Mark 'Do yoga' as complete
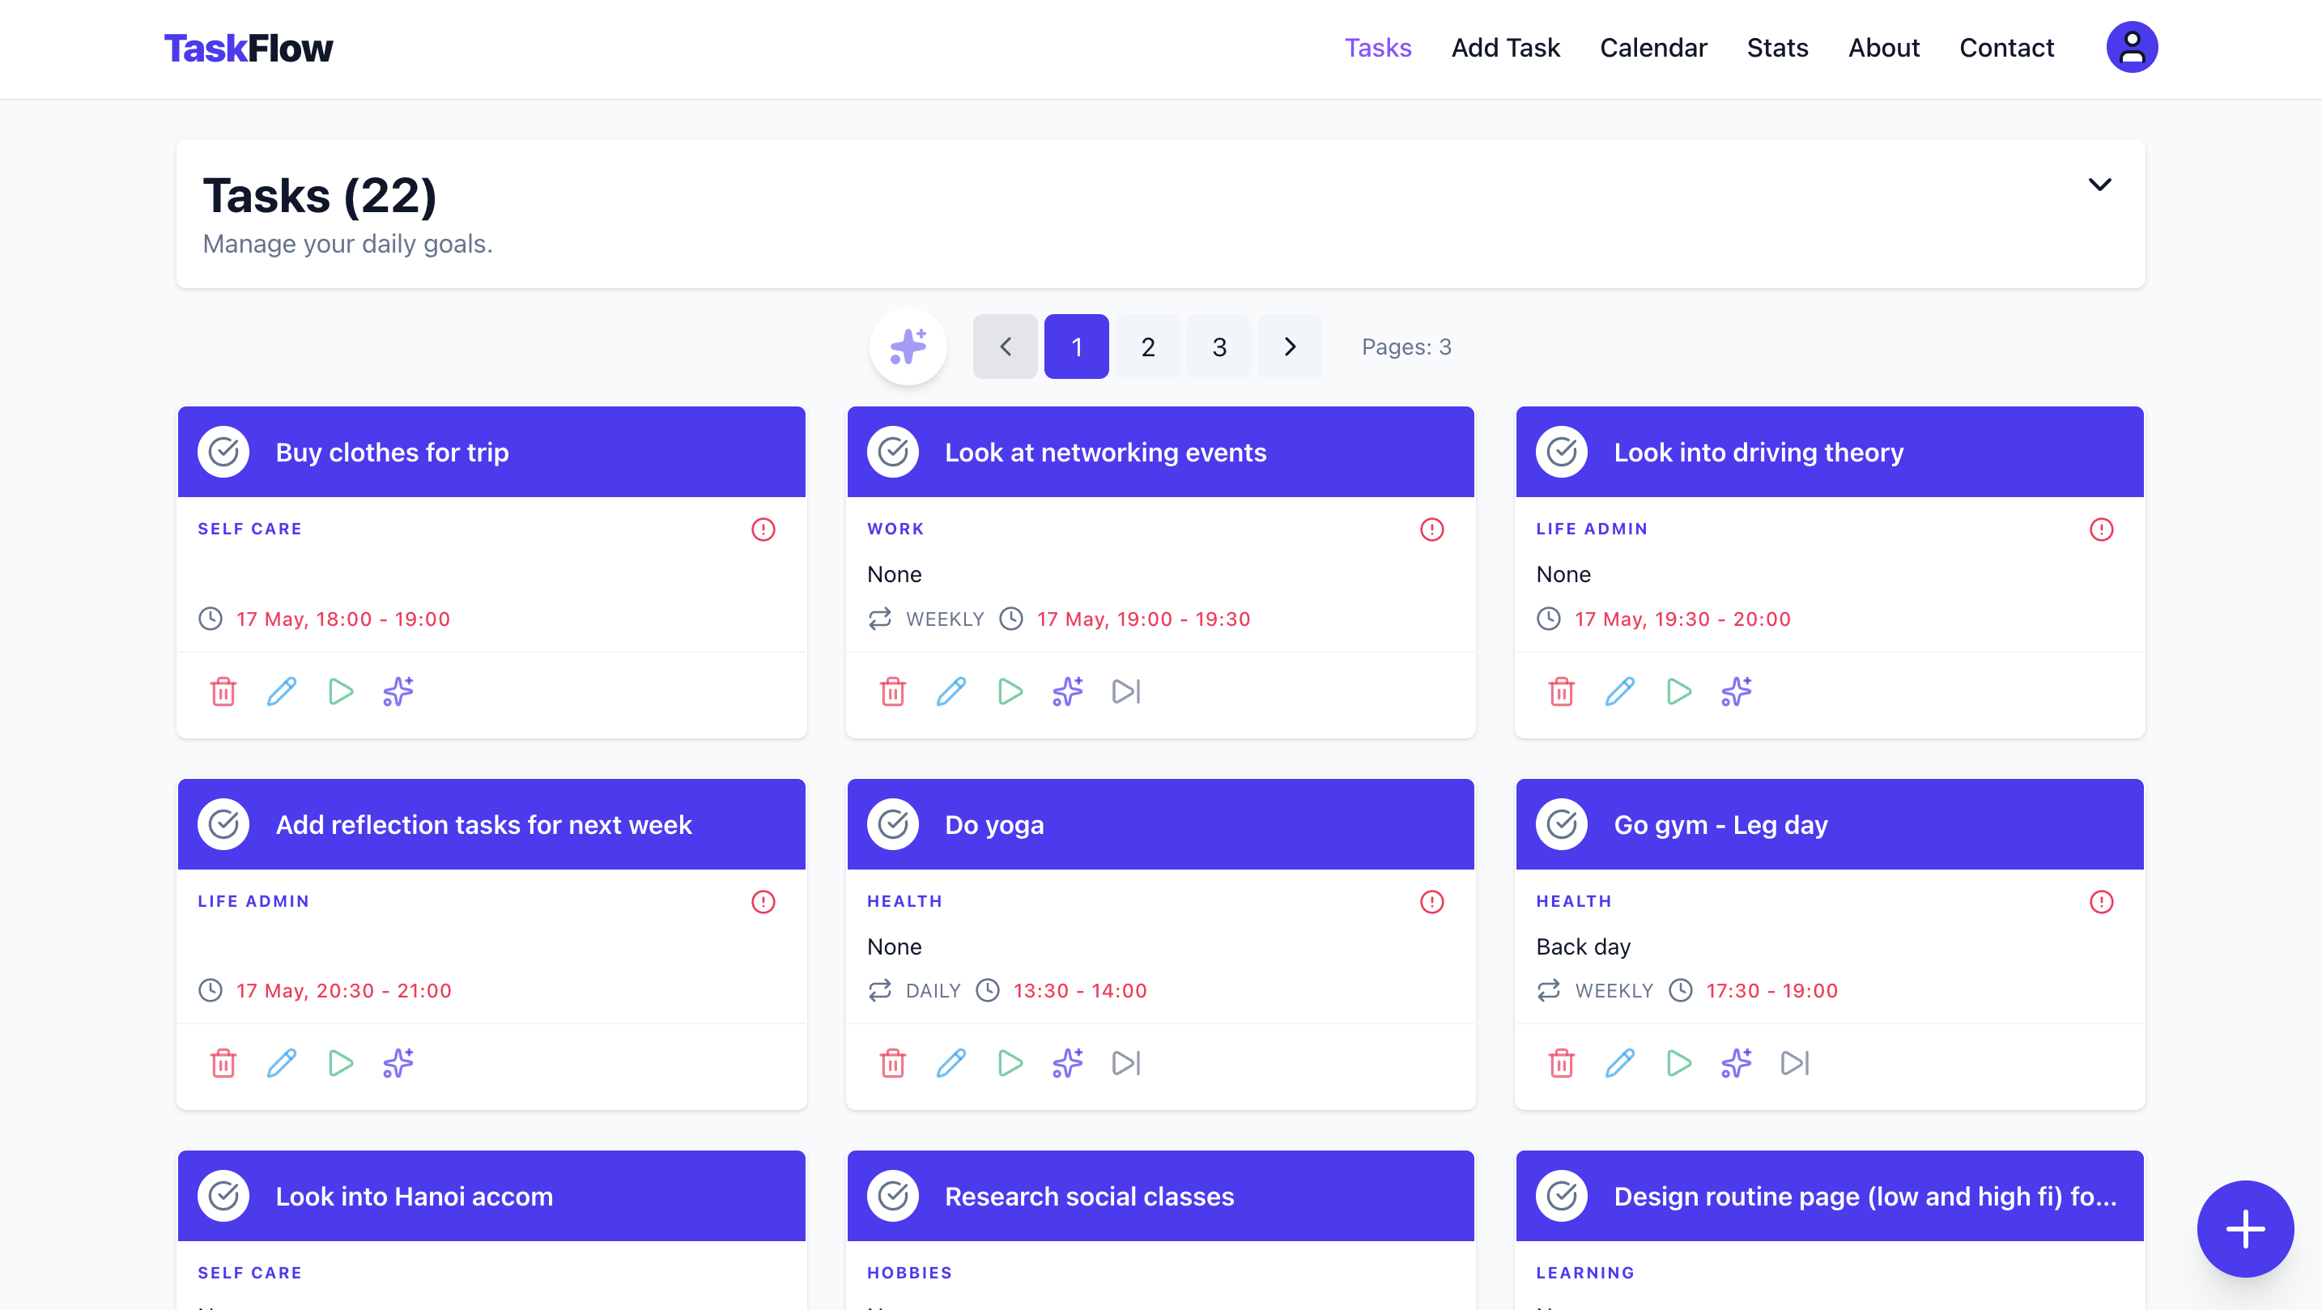The height and width of the screenshot is (1310, 2322). 892,824
